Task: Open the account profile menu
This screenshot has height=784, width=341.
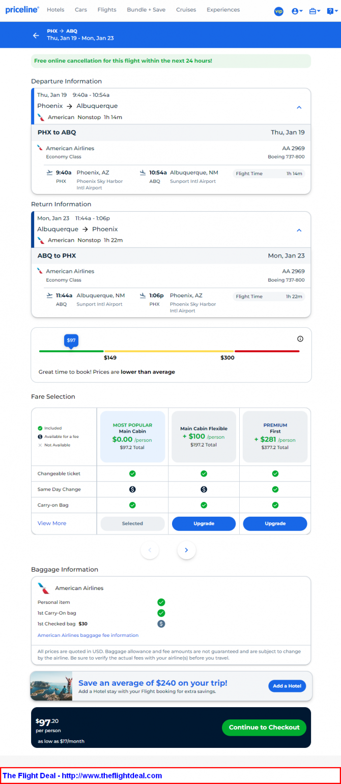Action: point(297,11)
